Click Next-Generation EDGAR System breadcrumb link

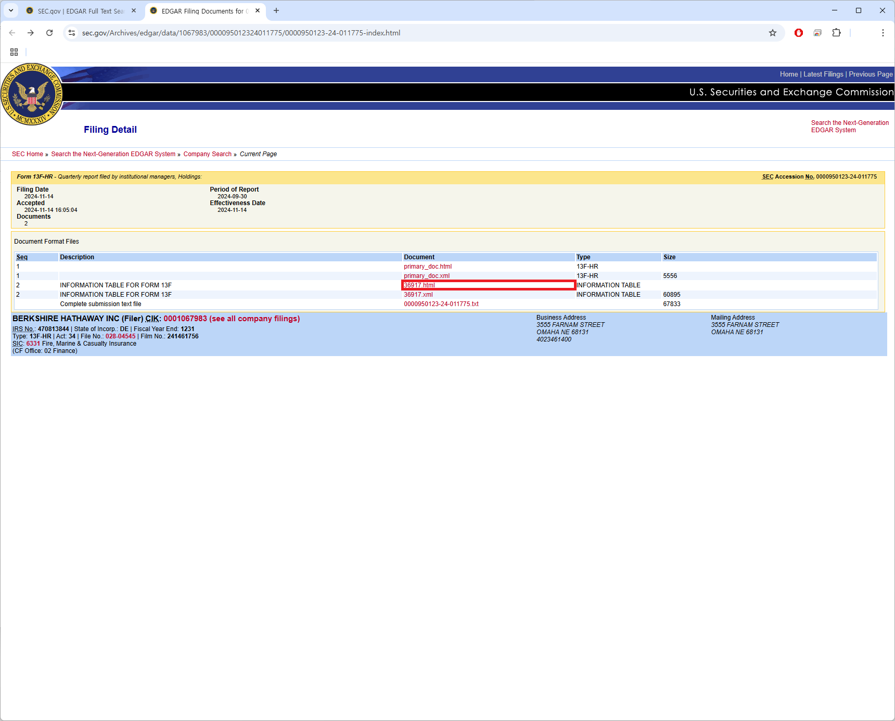(x=113, y=154)
